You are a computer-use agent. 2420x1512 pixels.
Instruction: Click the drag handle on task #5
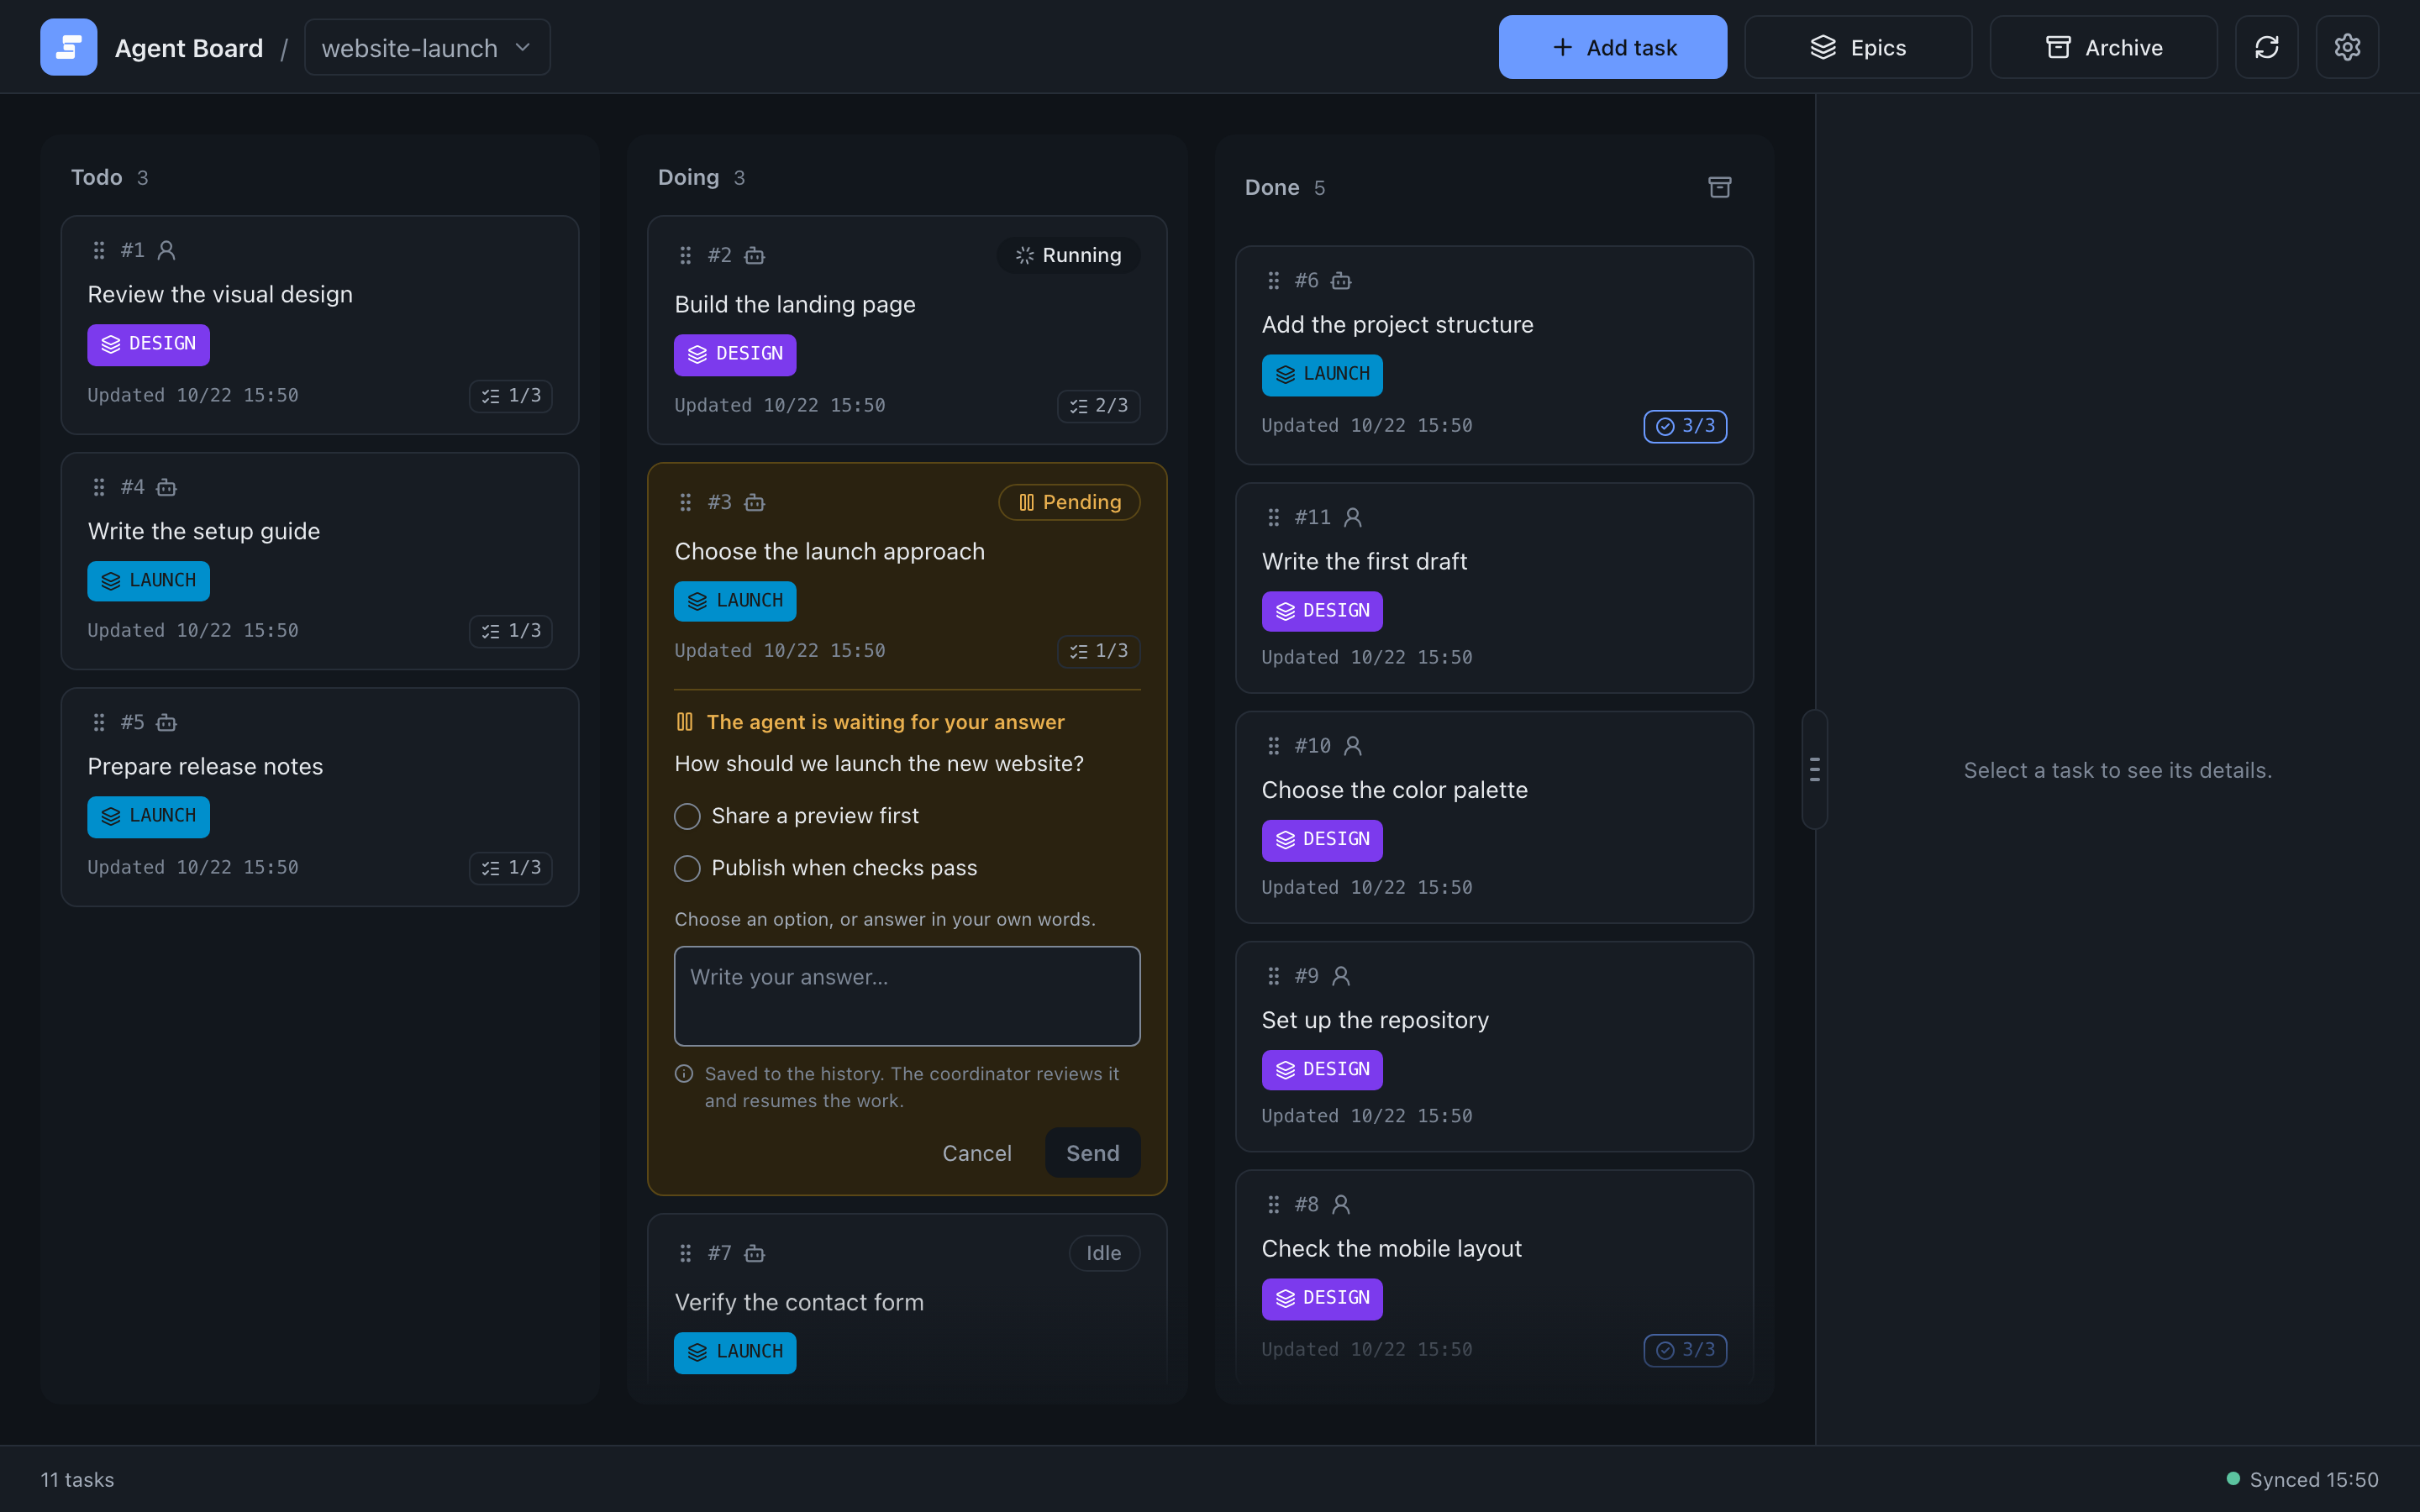(x=99, y=722)
